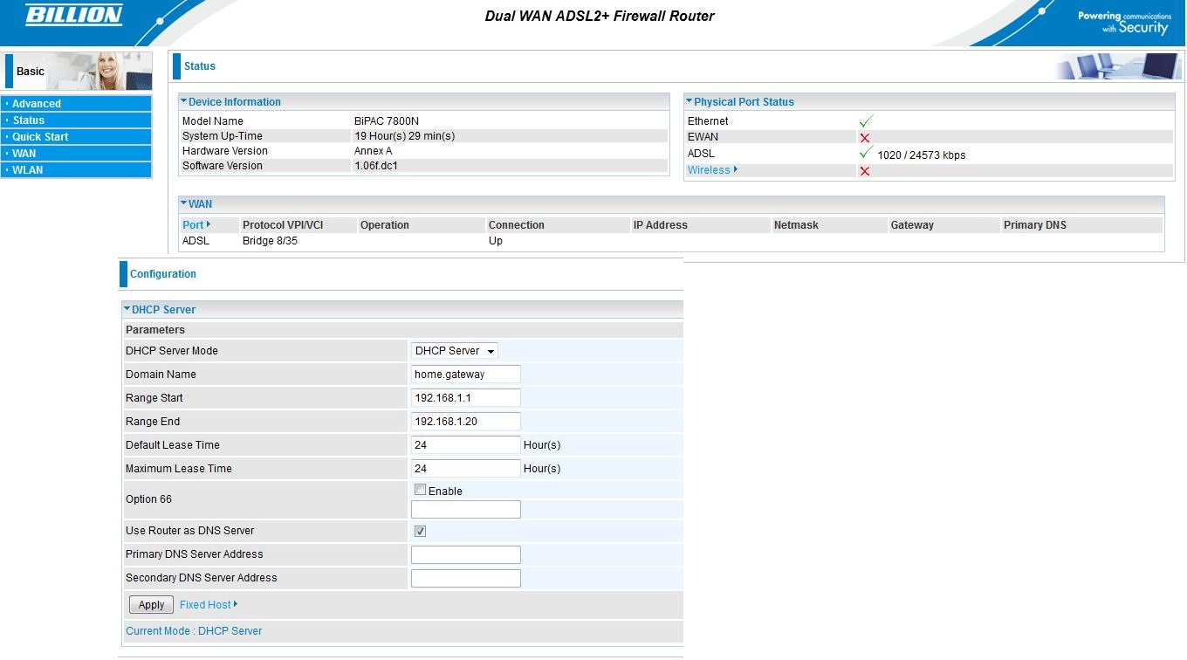Select the Basic mode tab
Screen dimensions: 1187x660
[x=31, y=72]
